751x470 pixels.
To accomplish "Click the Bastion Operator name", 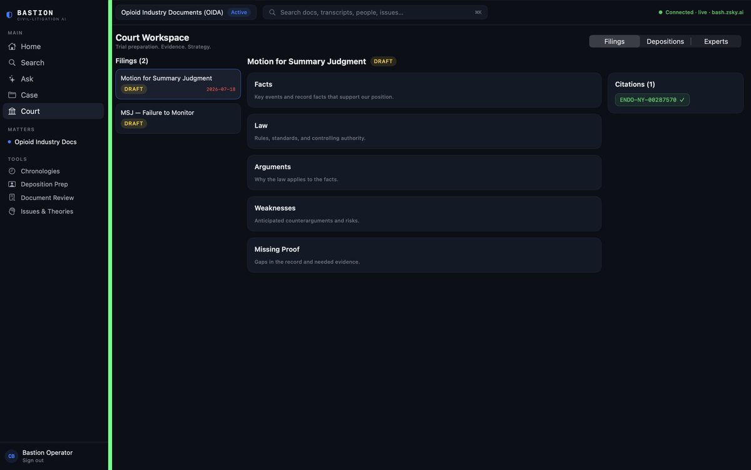I will tap(48, 452).
